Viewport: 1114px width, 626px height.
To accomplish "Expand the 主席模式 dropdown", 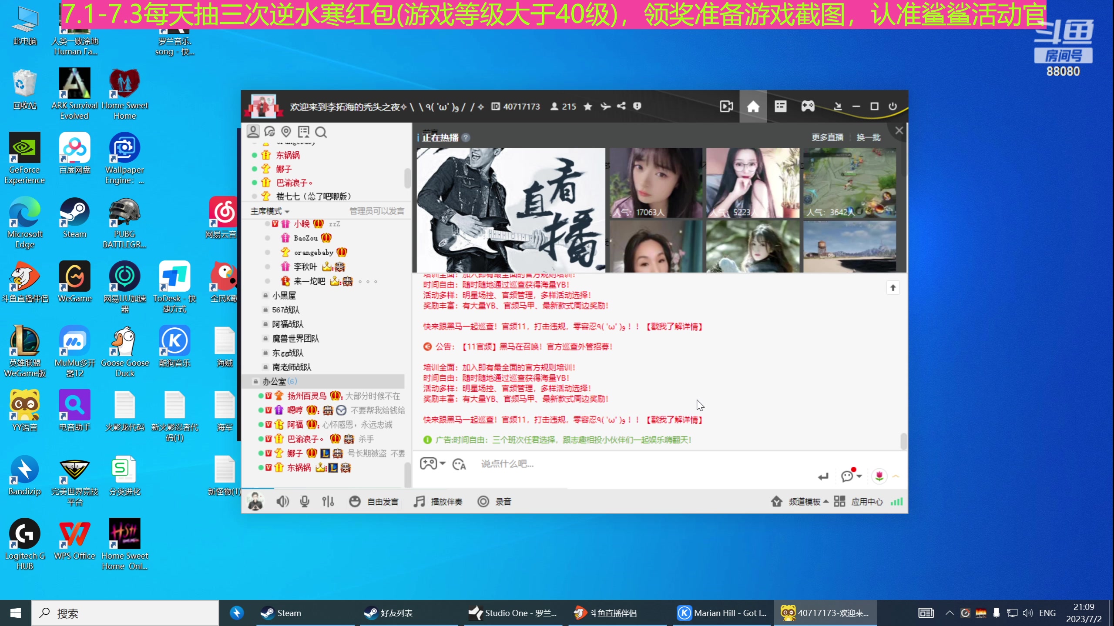I will tap(270, 211).
